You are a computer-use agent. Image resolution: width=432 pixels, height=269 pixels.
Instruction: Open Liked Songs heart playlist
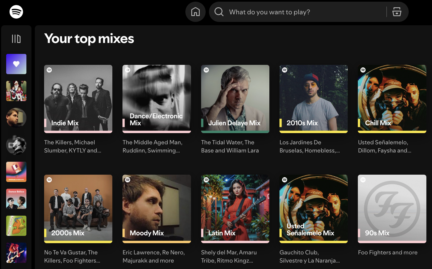[16, 64]
